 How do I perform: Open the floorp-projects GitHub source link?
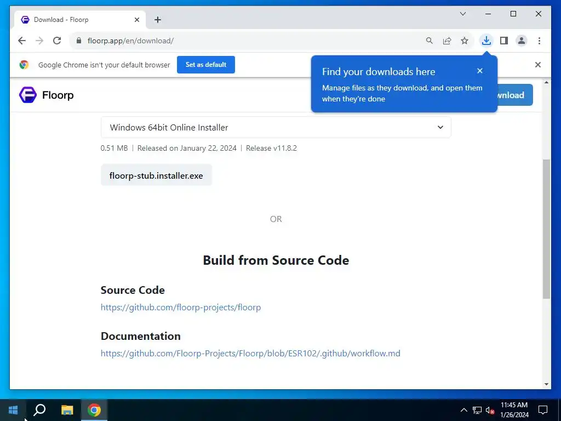(181, 307)
